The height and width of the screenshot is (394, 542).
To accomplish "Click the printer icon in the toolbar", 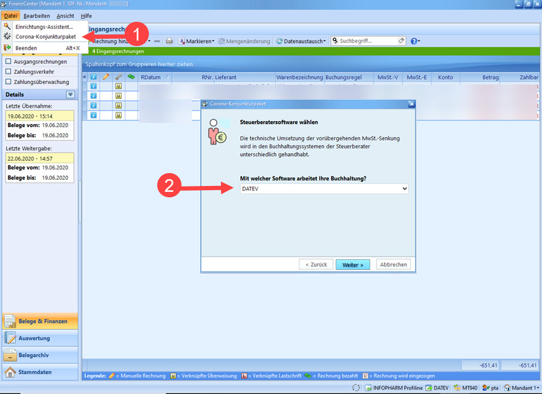I will (x=169, y=41).
